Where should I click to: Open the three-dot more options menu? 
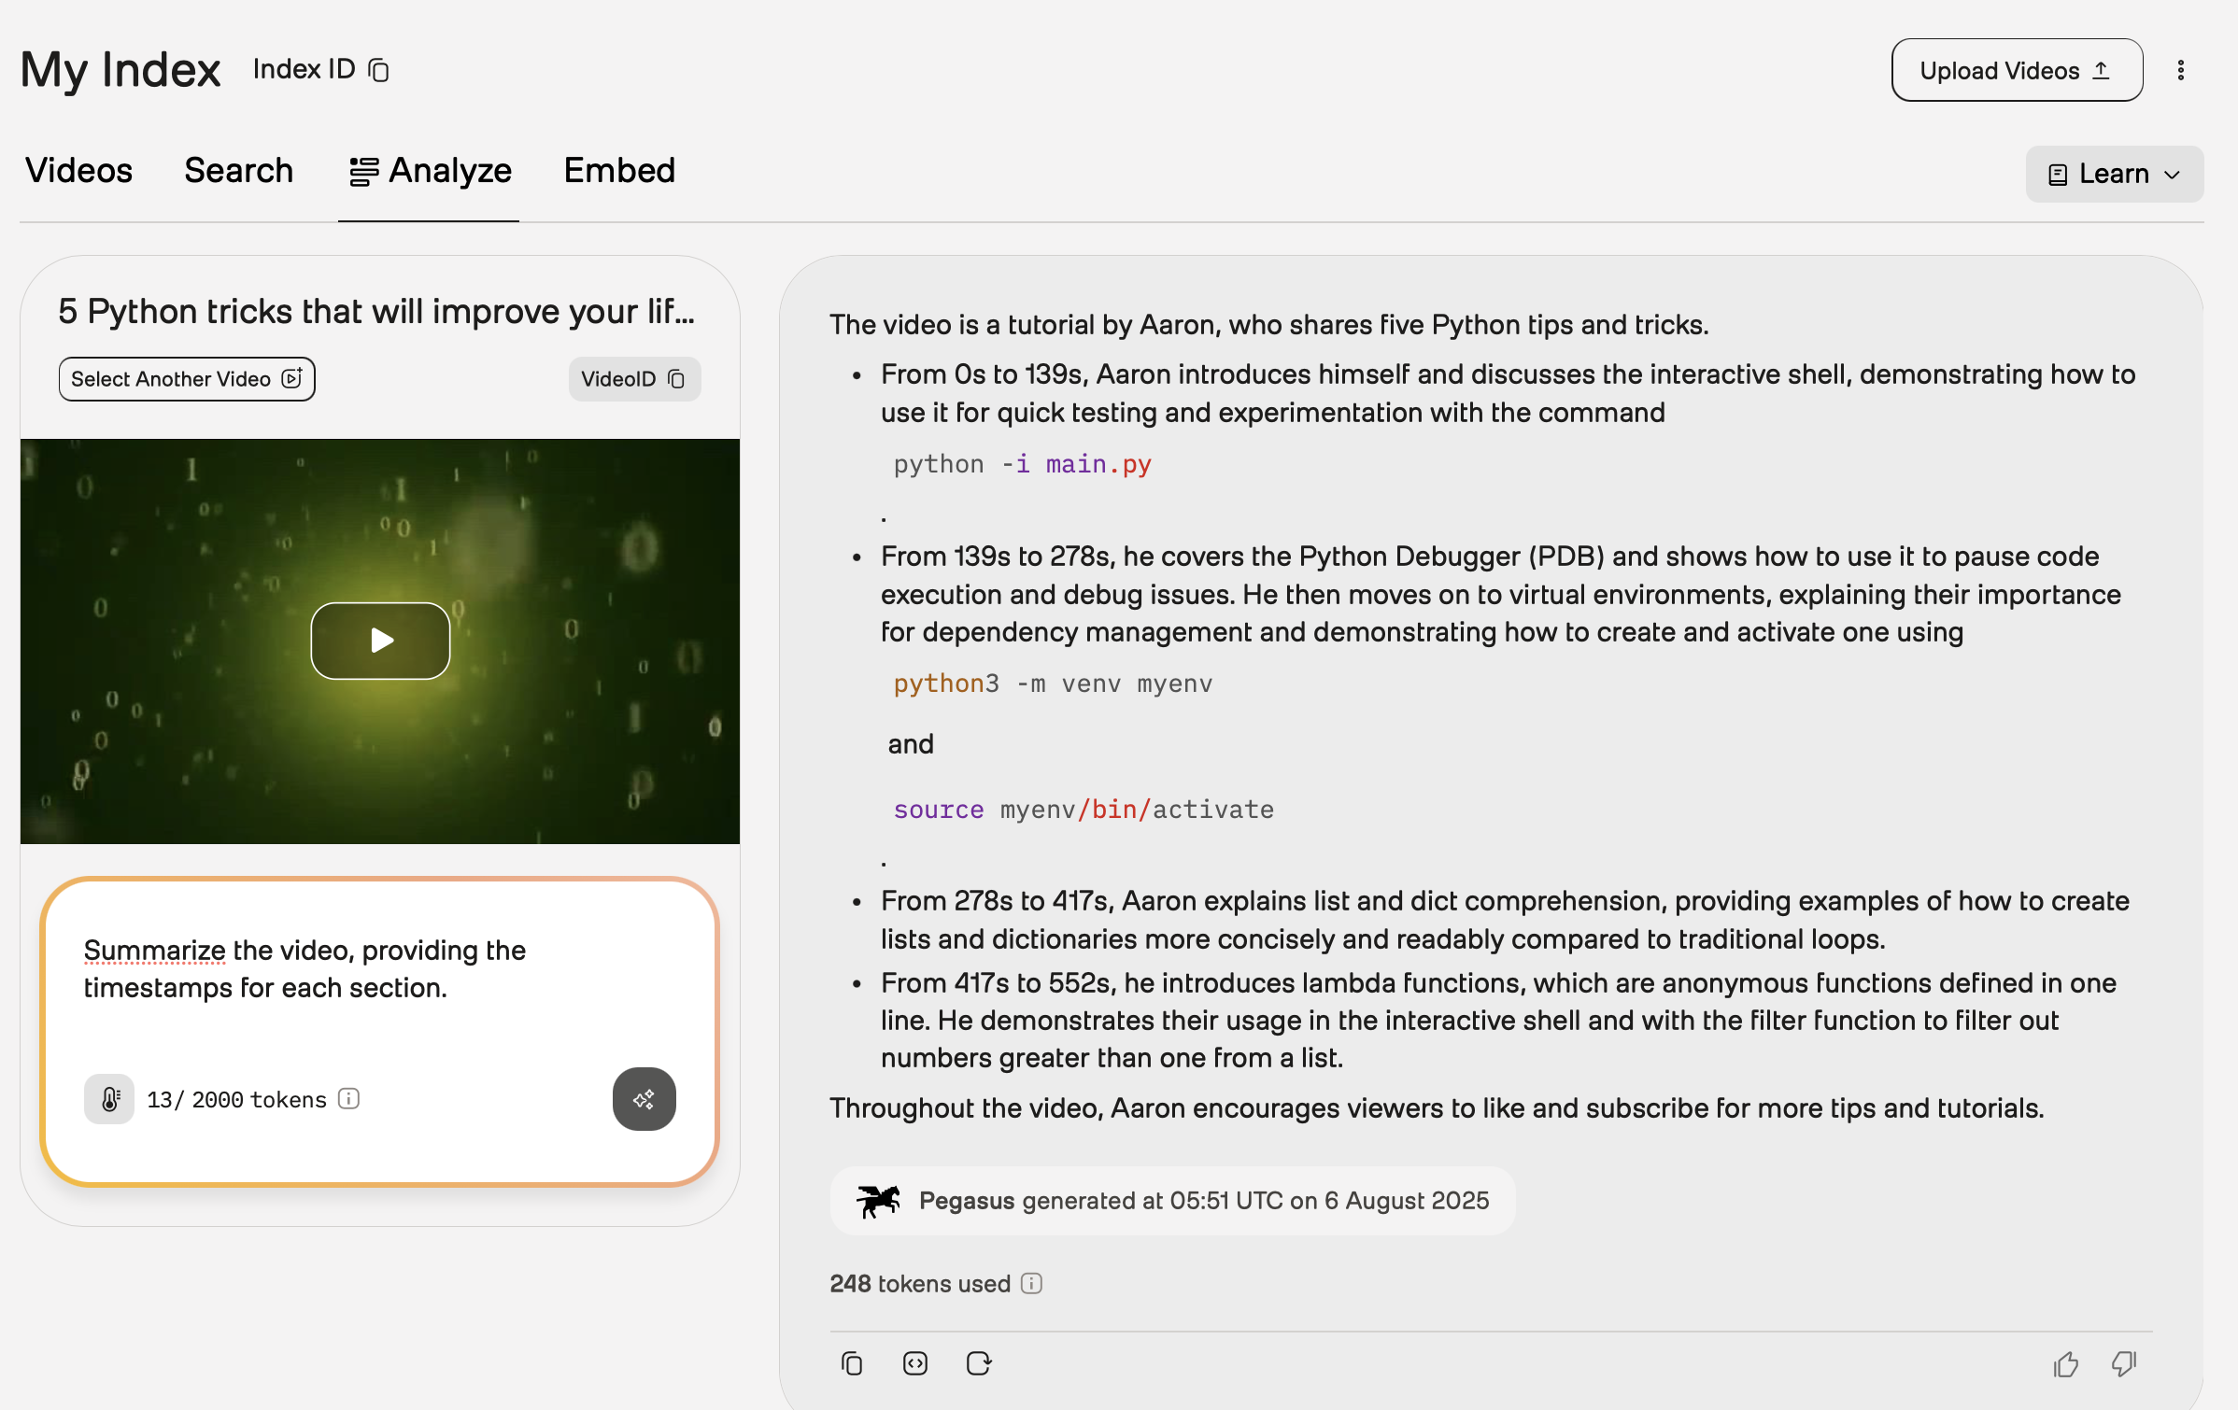click(x=2180, y=70)
